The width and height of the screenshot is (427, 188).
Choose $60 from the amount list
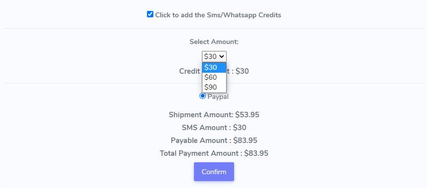click(214, 77)
